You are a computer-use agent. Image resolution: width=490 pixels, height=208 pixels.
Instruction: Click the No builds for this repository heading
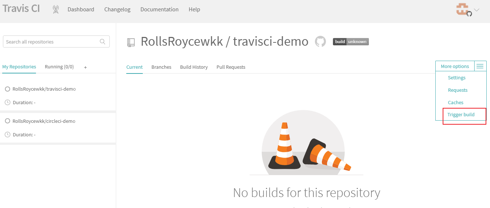(306, 193)
